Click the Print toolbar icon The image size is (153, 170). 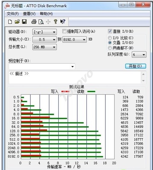point(34,21)
